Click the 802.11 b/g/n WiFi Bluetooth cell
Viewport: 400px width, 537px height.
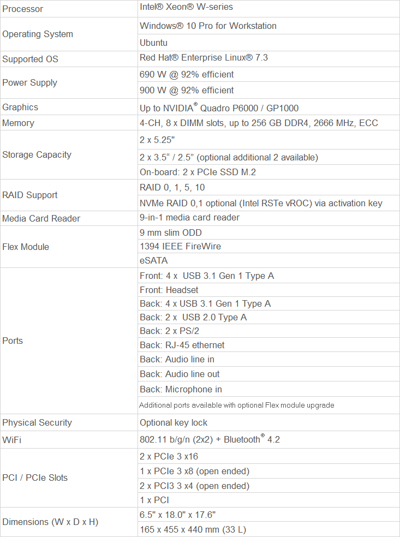click(x=210, y=439)
